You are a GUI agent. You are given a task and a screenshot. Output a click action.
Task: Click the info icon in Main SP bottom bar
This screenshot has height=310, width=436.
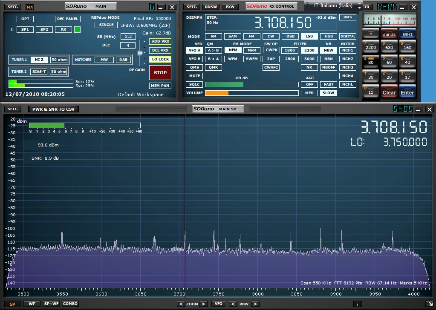click(x=357, y=304)
